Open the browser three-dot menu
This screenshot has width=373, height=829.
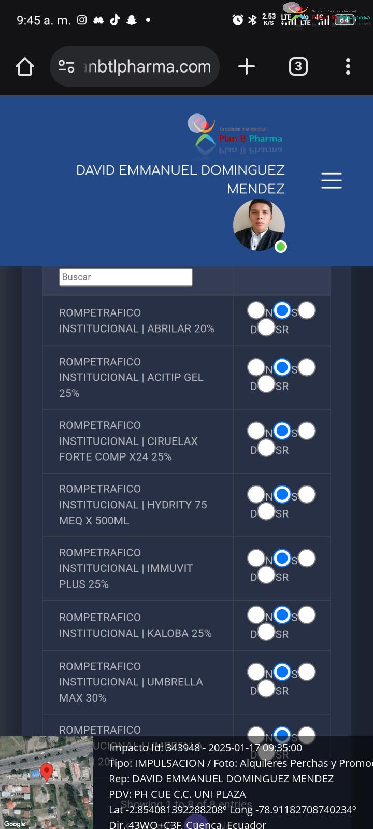pyautogui.click(x=348, y=66)
